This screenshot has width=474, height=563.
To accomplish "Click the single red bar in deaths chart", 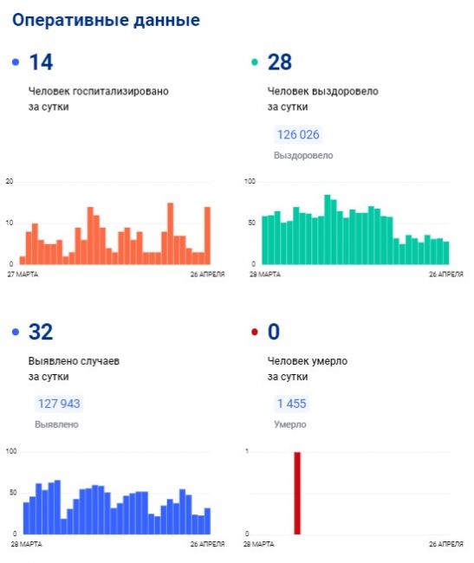I will click(x=297, y=493).
